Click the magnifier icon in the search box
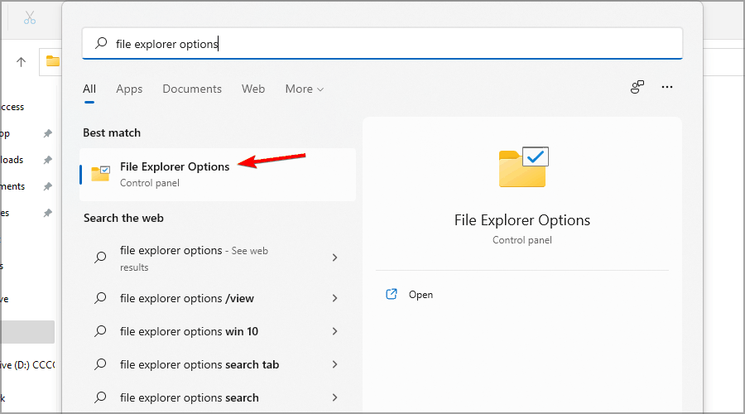Viewport: 745px width, 414px height. (101, 43)
